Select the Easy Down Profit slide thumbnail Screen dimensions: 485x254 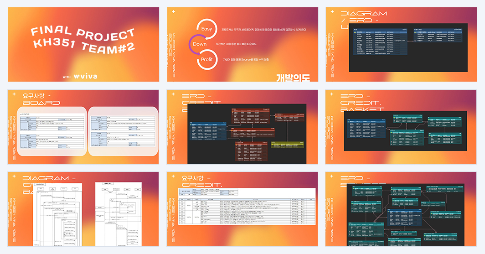pos(242,45)
